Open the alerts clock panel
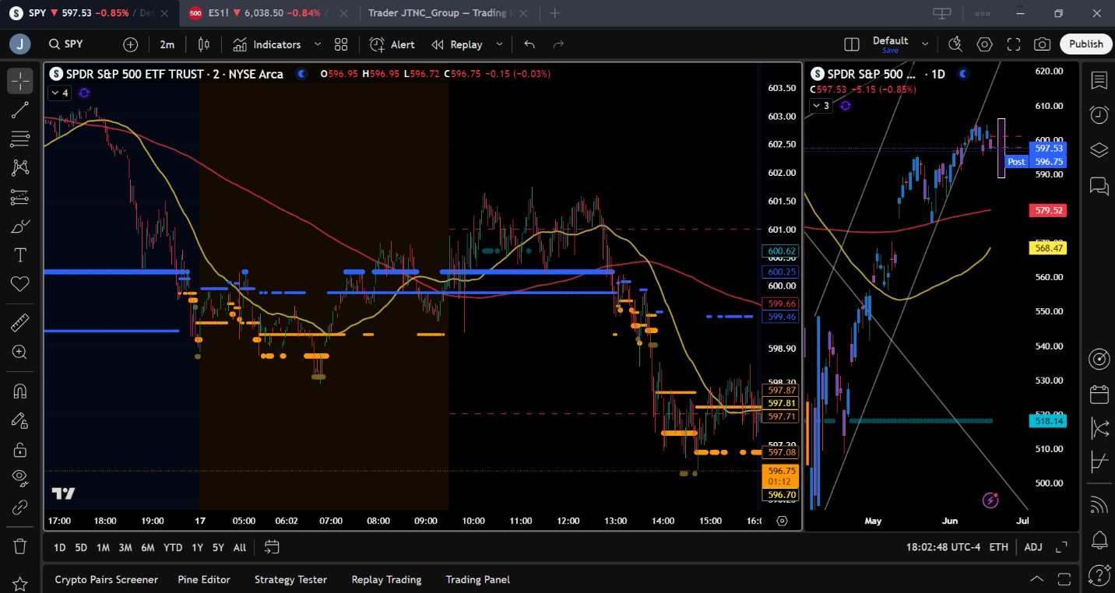This screenshot has height=593, width=1115. tap(1099, 115)
